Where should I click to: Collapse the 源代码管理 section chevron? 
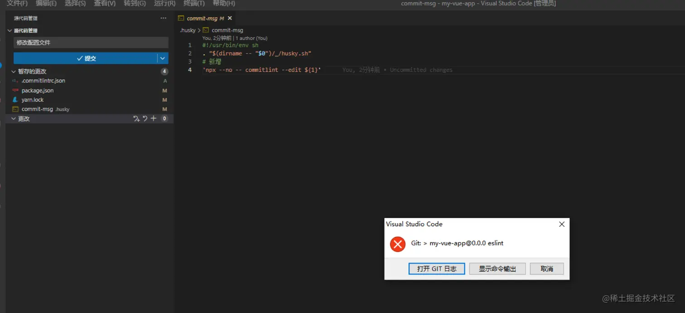point(10,30)
